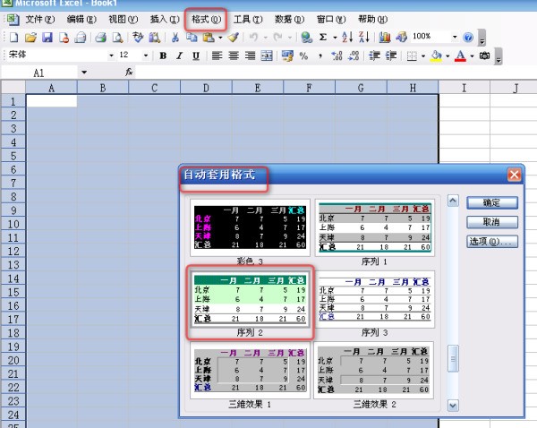Click the Copy icon

[192, 37]
